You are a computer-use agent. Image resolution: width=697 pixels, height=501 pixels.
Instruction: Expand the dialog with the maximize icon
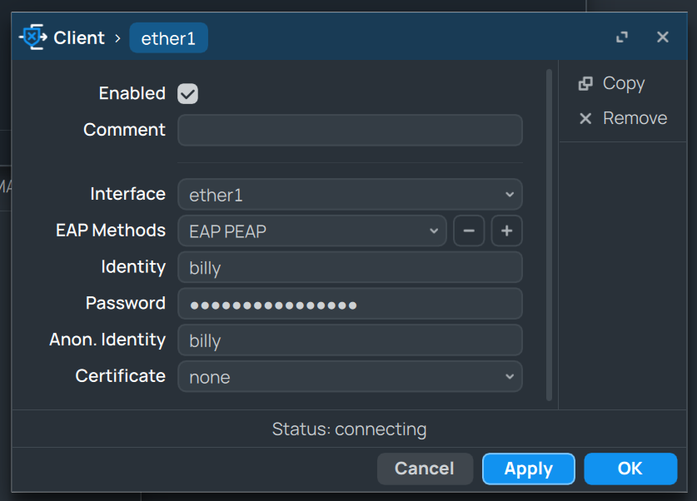coord(622,37)
